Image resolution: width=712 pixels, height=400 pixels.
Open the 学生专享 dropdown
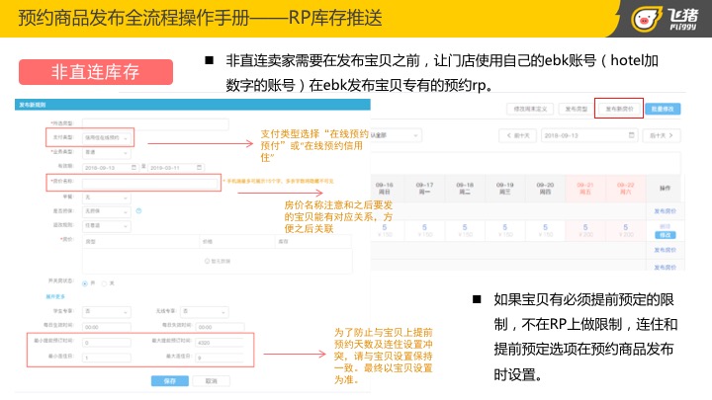[107, 311]
